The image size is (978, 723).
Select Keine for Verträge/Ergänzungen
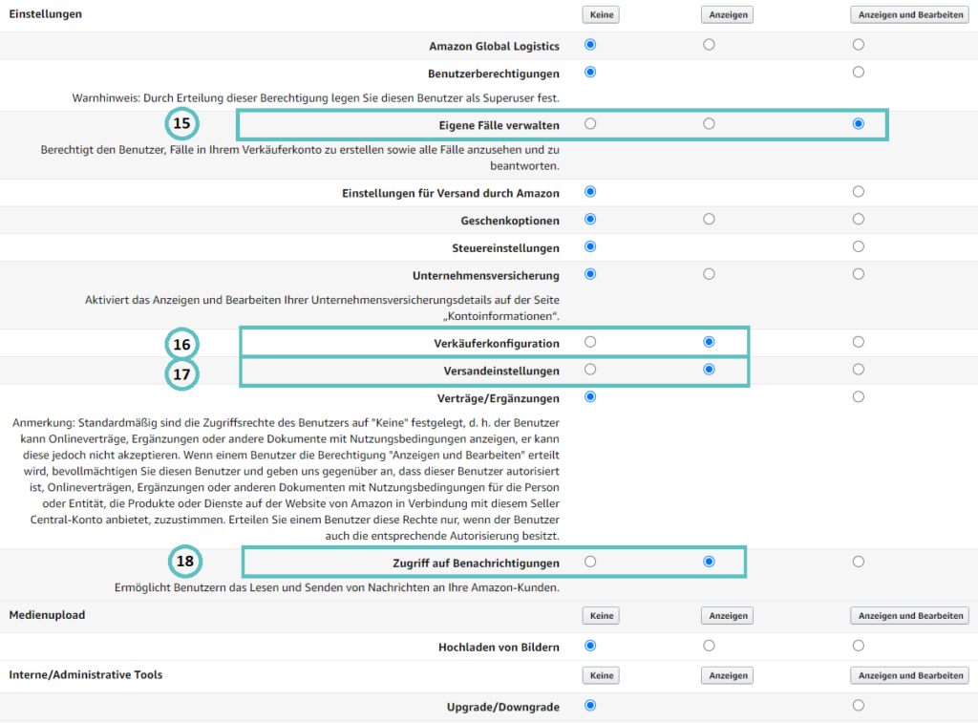click(x=590, y=396)
